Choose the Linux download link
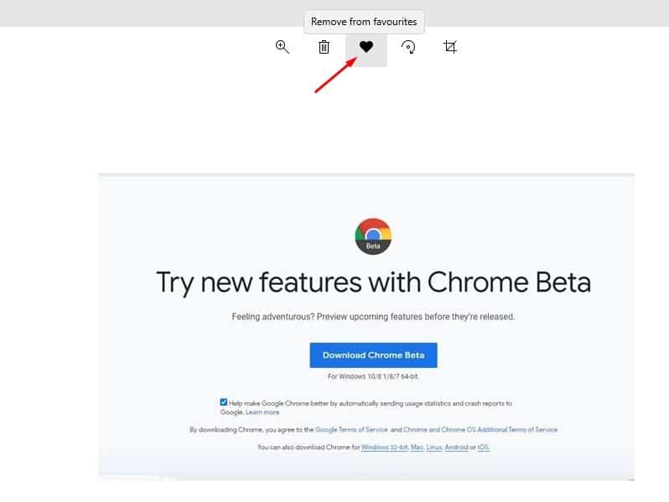 point(434,447)
